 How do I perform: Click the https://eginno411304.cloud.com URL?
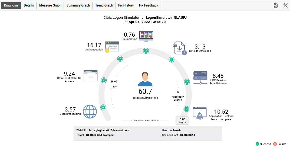(109, 130)
